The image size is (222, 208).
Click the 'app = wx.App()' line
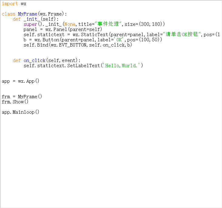tap(21, 81)
